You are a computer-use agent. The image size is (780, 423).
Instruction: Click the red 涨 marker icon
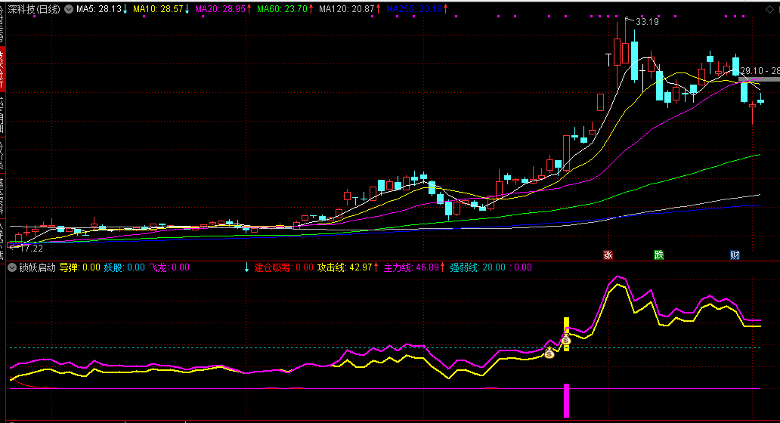(x=608, y=255)
